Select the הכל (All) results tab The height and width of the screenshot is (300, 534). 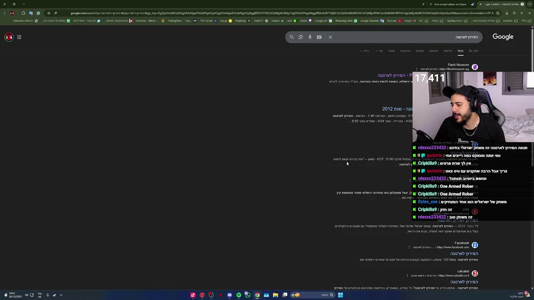(461, 51)
